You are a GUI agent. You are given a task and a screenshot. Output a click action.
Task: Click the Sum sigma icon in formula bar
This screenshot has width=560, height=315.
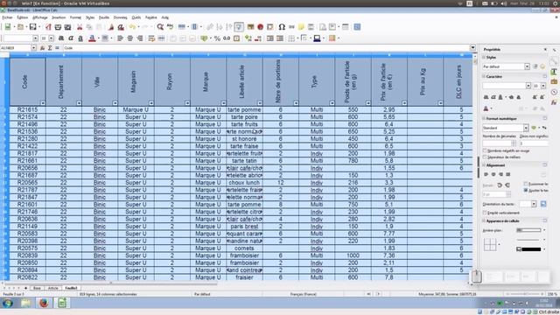[50, 48]
